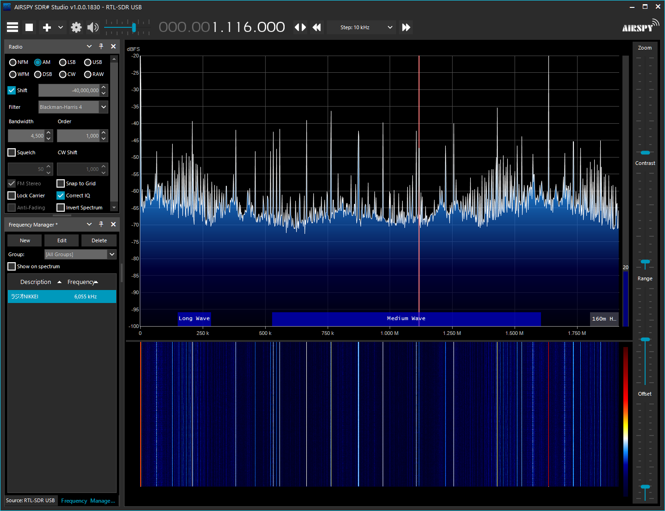Click the Zoom slider handle
The width and height of the screenshot is (665, 511).
pos(645,152)
